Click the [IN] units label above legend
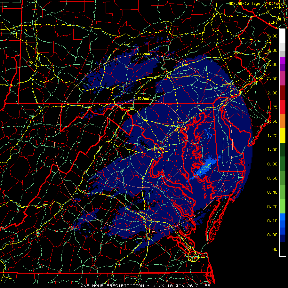Image resolution: width=288 pixels, height=288 pixels. [273, 22]
